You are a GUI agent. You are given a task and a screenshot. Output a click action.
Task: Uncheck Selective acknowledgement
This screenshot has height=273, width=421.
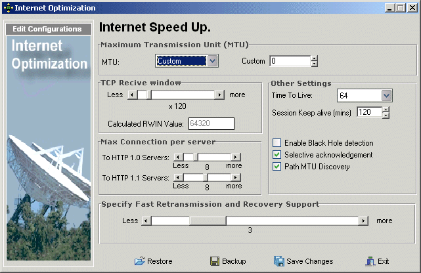pos(277,154)
